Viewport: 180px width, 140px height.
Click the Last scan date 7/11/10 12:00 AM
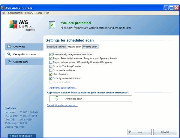tap(29, 112)
